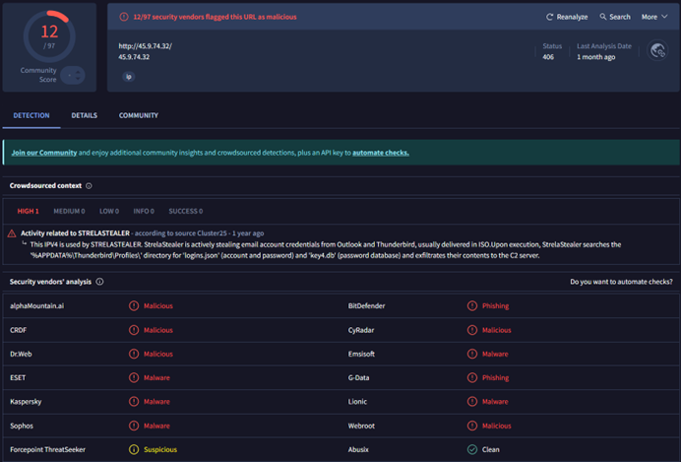Click the 1 month ago analysis date
This screenshot has height=462, width=681.
596,57
